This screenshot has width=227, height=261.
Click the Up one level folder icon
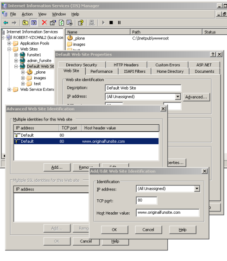[x=25, y=23]
